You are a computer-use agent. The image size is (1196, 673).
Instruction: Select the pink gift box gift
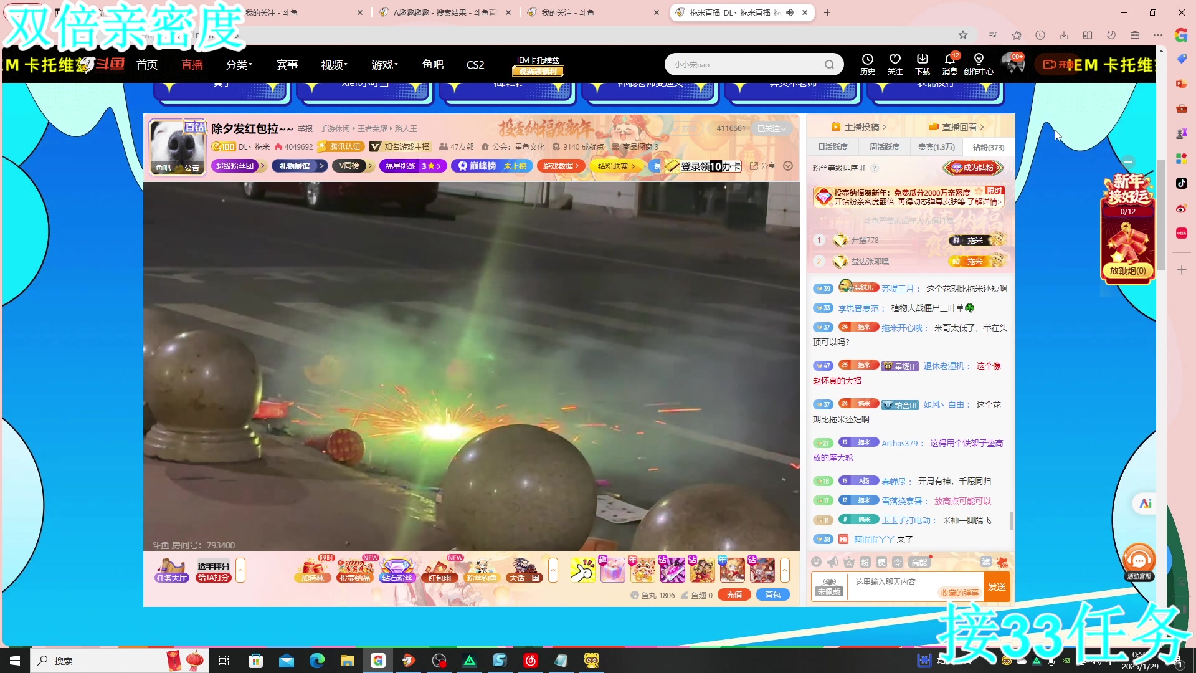point(612,570)
